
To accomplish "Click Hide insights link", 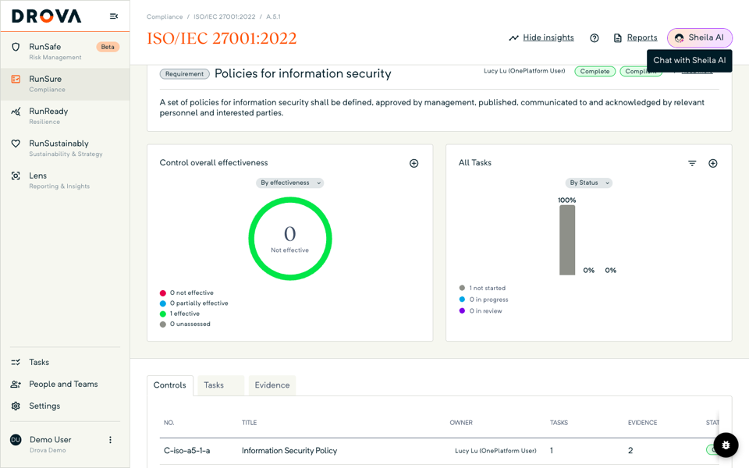I will click(548, 37).
